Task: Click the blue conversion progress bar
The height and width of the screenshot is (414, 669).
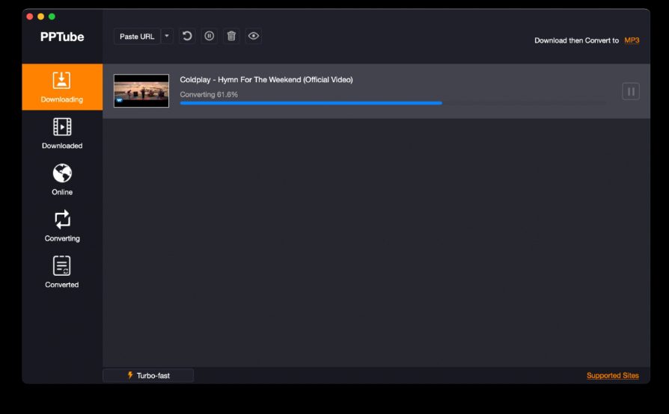Action: tap(311, 103)
